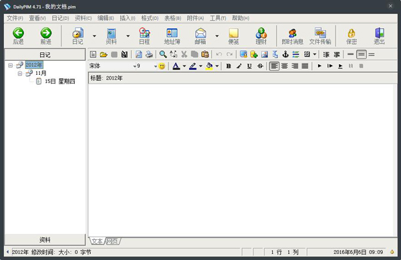Open the 资料 data module icon

click(x=111, y=36)
